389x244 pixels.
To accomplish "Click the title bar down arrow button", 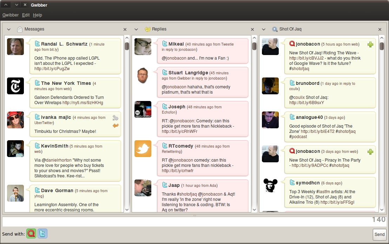I will tap(17, 5).
